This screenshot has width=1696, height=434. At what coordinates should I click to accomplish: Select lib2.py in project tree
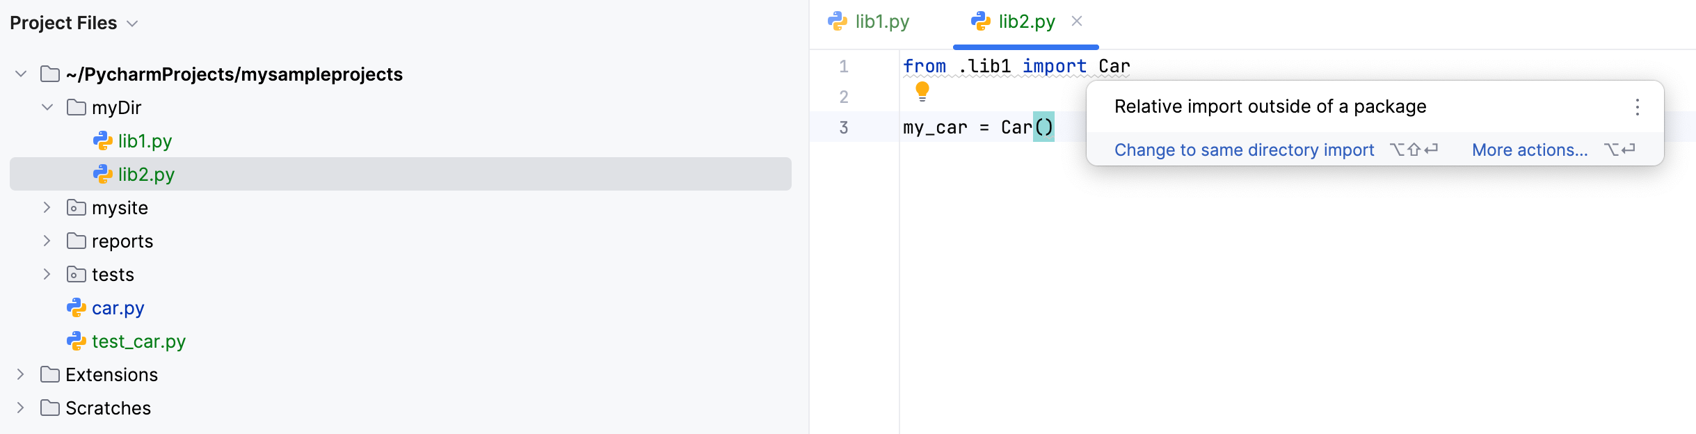pyautogui.click(x=401, y=174)
